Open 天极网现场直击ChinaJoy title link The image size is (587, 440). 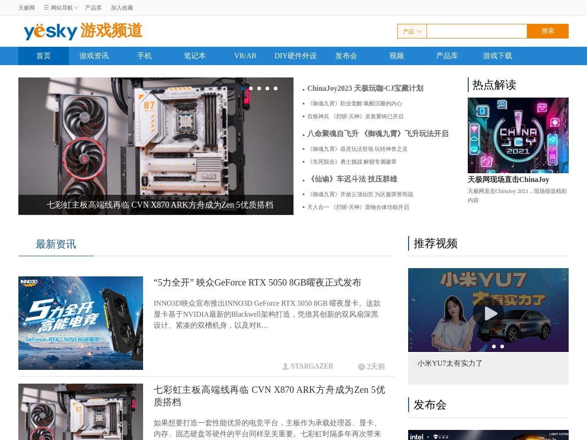click(508, 180)
